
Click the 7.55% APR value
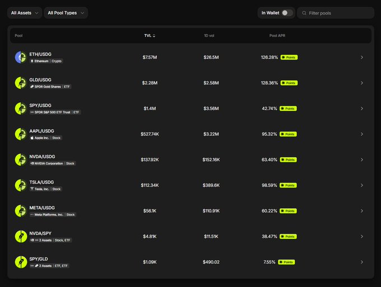pyautogui.click(x=270, y=262)
